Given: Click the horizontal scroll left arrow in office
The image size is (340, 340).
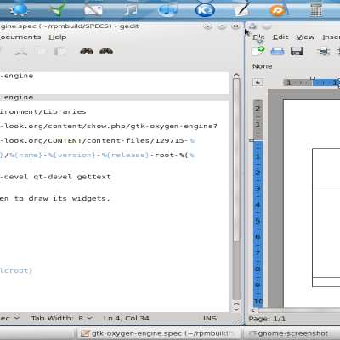Looking at the screenshot, I should point(252,310).
